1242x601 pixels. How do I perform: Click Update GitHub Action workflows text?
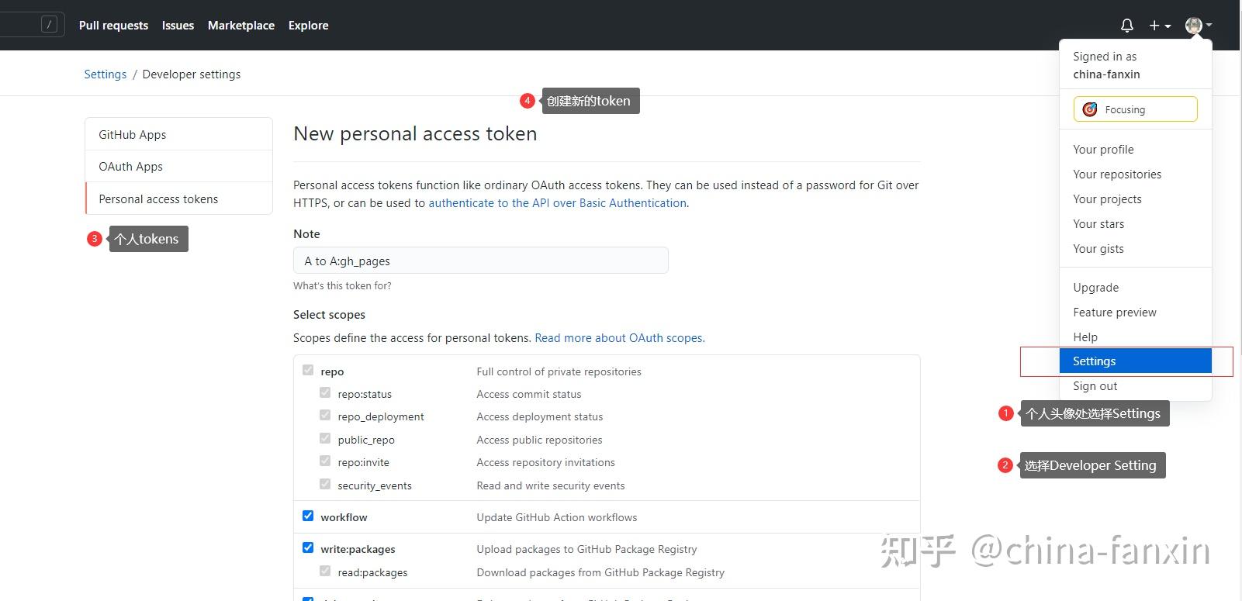point(557,518)
